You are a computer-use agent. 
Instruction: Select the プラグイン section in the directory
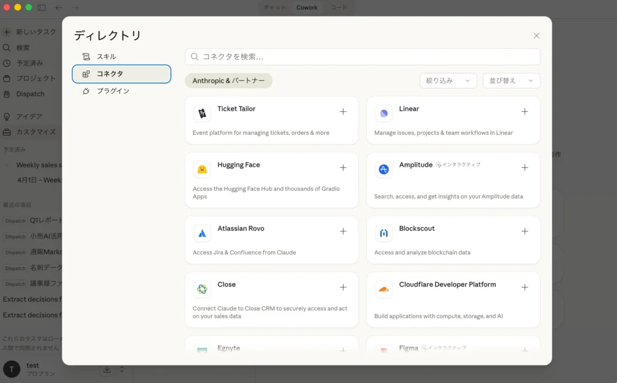[x=85, y=91]
